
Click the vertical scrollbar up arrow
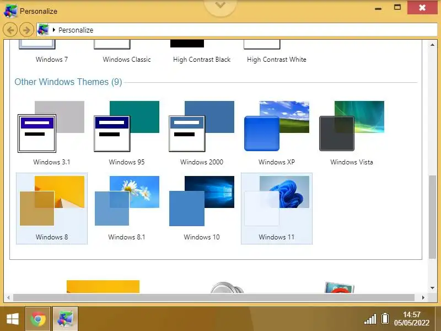(x=432, y=45)
